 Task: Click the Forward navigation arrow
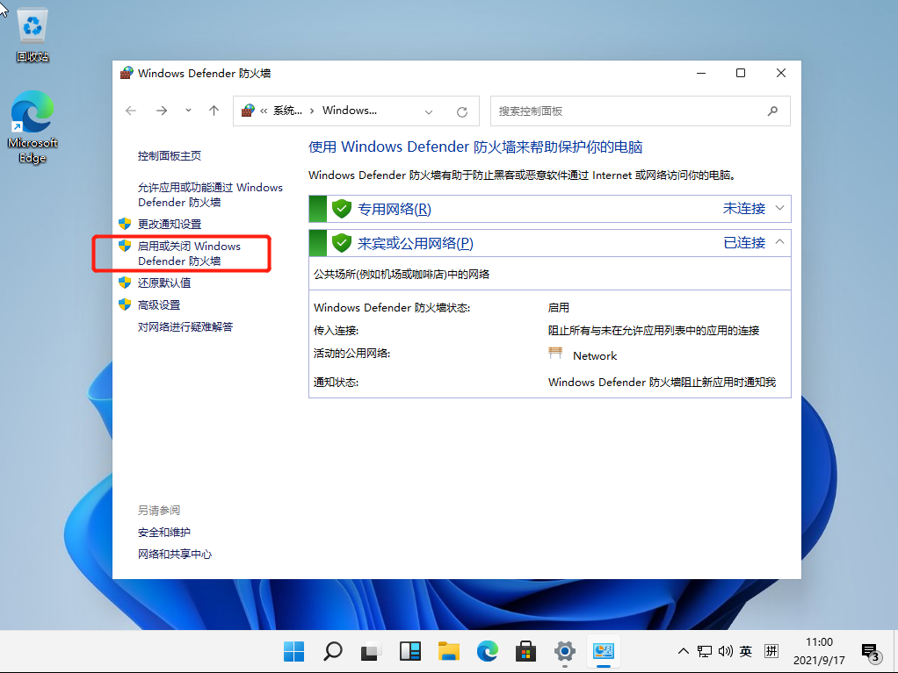click(x=161, y=111)
